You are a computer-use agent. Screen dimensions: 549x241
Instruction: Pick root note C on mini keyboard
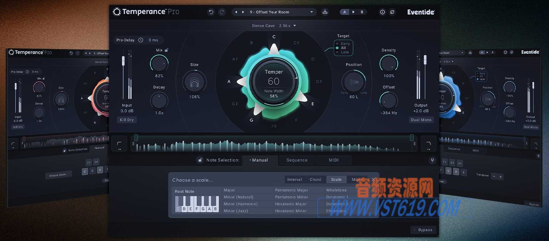[178, 209]
